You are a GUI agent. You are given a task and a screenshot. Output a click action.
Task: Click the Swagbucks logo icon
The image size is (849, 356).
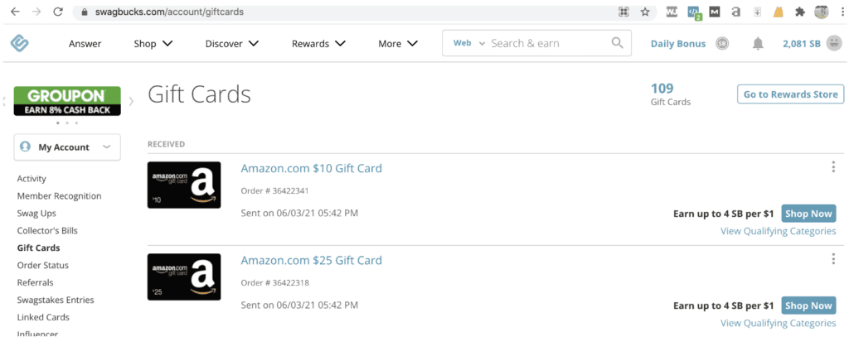20,44
